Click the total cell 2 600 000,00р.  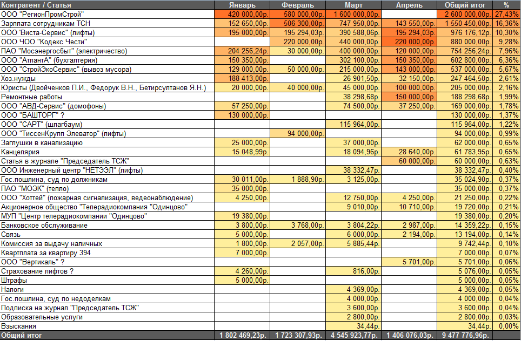pos(465,14)
